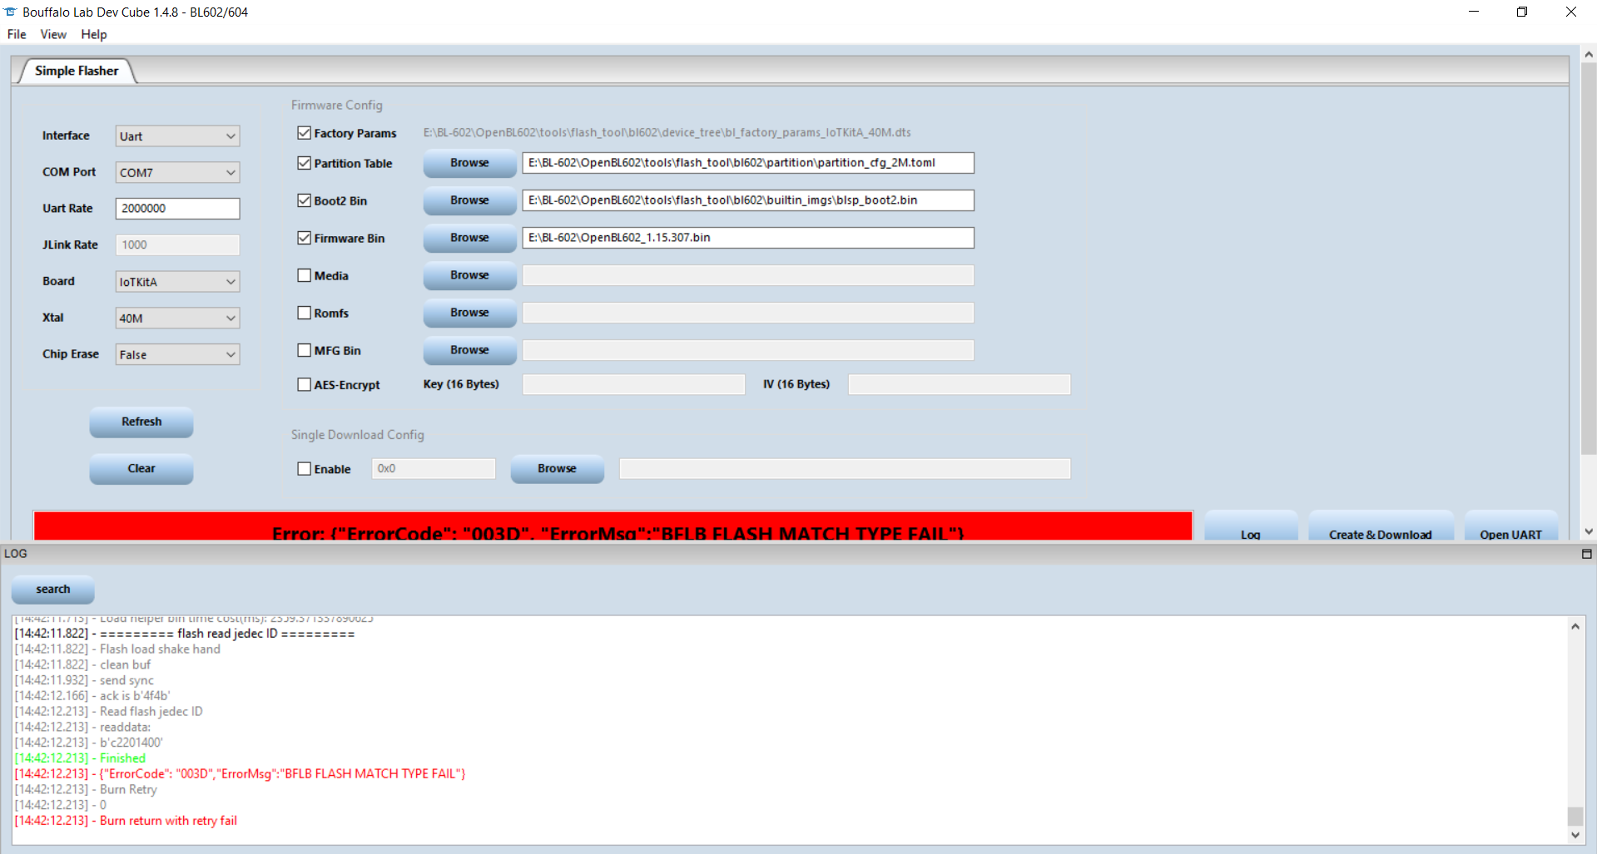Open the COM Port dropdown showing COM7
Viewport: 1597px width, 854px height.
click(177, 173)
